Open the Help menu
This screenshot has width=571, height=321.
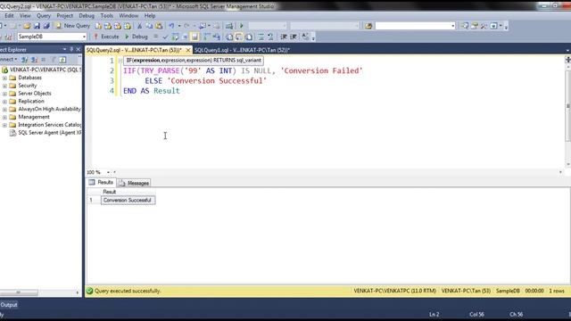pyautogui.click(x=150, y=16)
